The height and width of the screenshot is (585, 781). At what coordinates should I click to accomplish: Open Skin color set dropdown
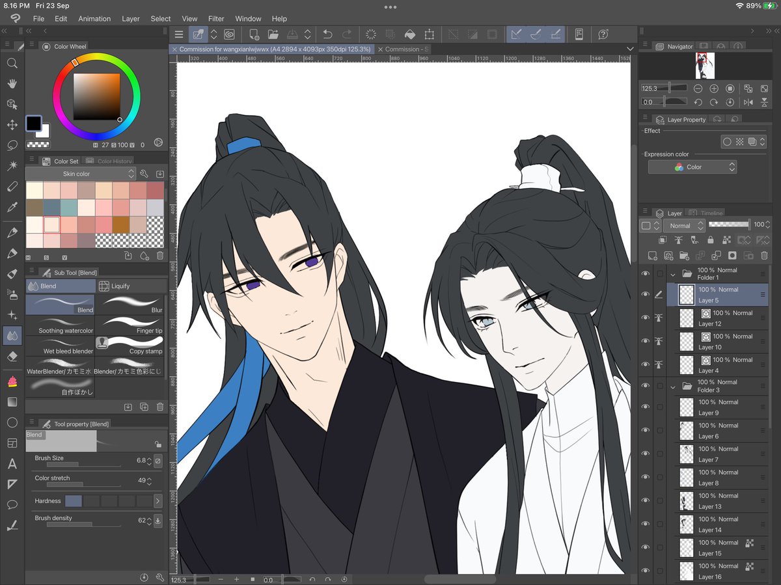80,174
